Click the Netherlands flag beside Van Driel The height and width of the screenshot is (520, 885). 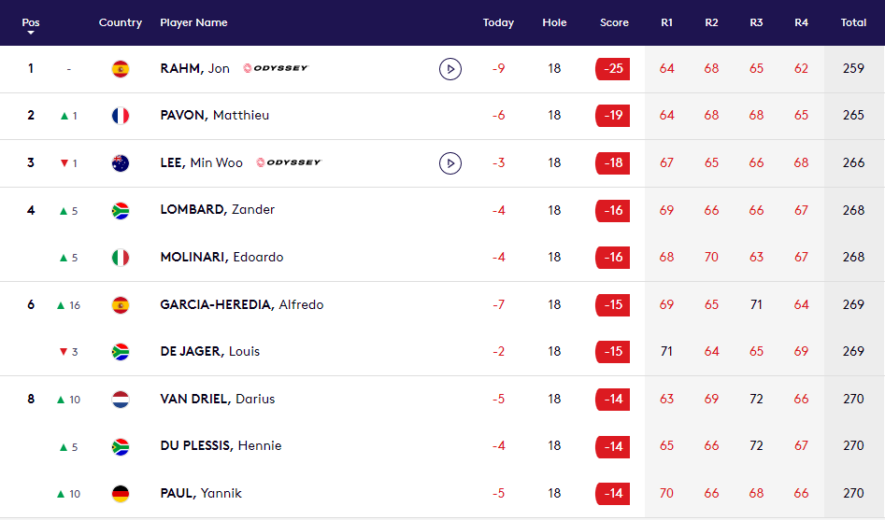(121, 400)
